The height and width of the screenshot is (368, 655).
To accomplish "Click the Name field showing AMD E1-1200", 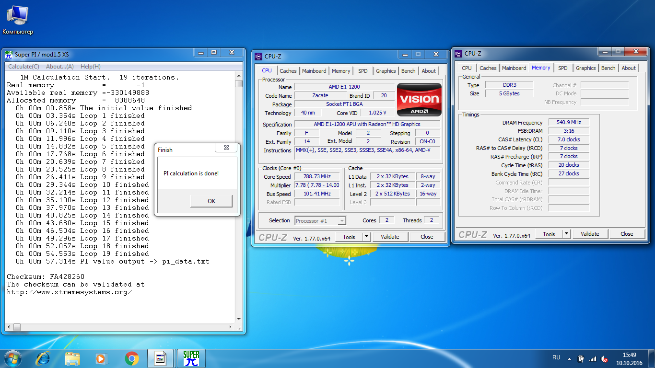I will point(344,87).
